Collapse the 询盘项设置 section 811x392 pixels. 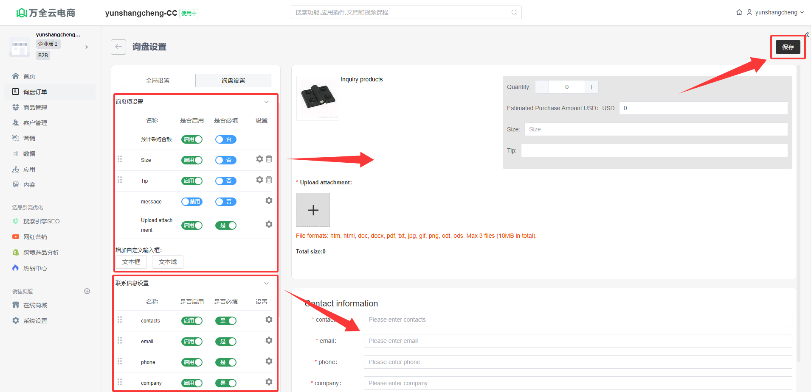pyautogui.click(x=266, y=102)
